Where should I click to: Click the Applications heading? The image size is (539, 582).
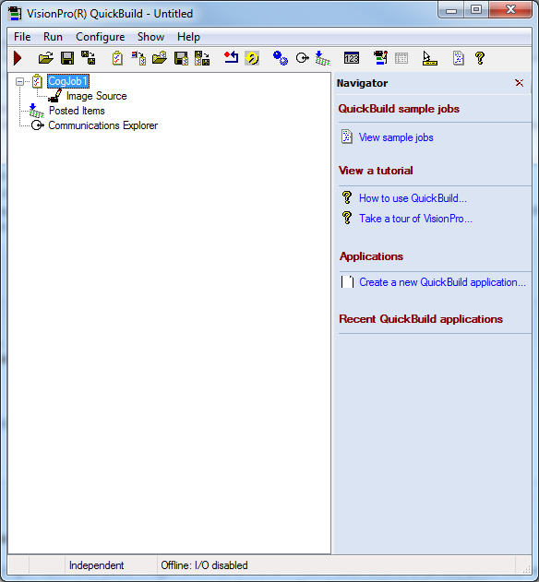point(371,256)
